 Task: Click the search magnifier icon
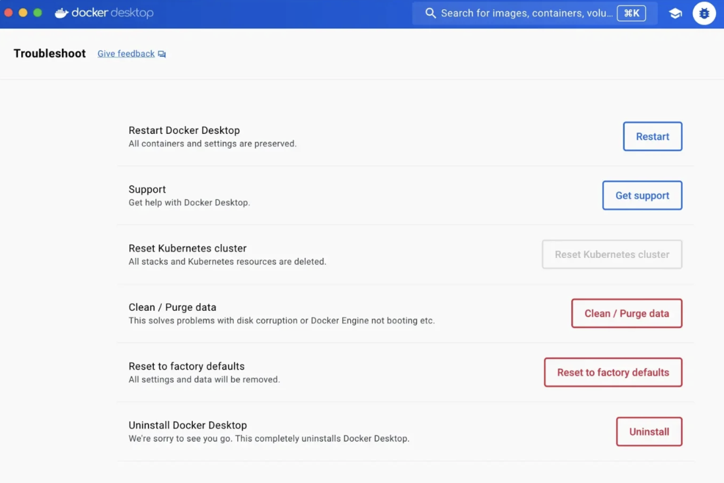tap(430, 13)
